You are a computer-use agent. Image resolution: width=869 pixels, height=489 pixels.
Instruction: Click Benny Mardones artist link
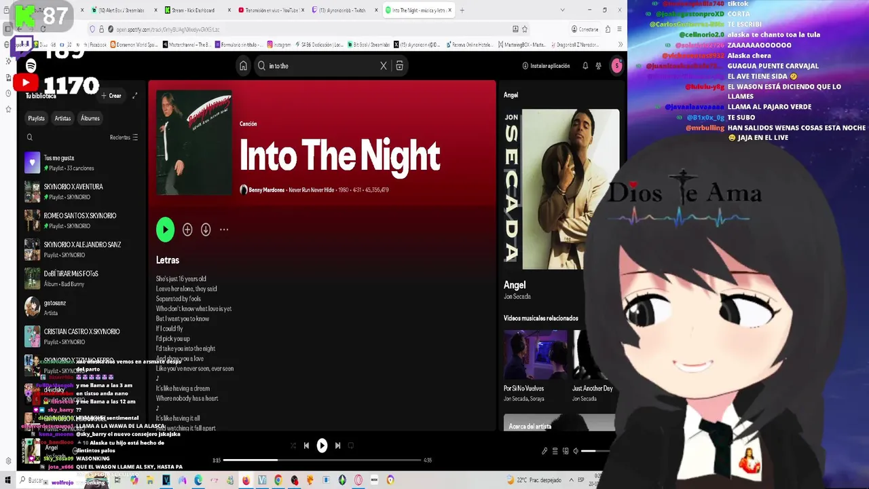coord(266,190)
